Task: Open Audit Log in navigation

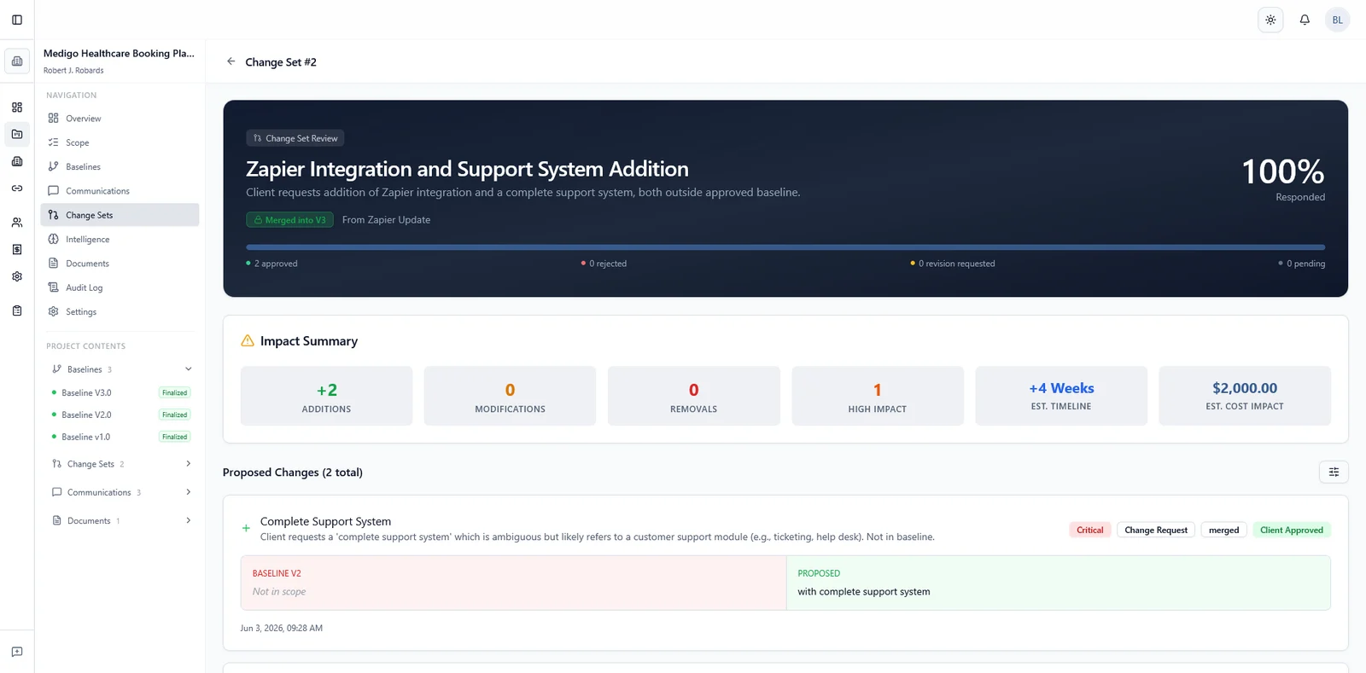Action: (120, 287)
